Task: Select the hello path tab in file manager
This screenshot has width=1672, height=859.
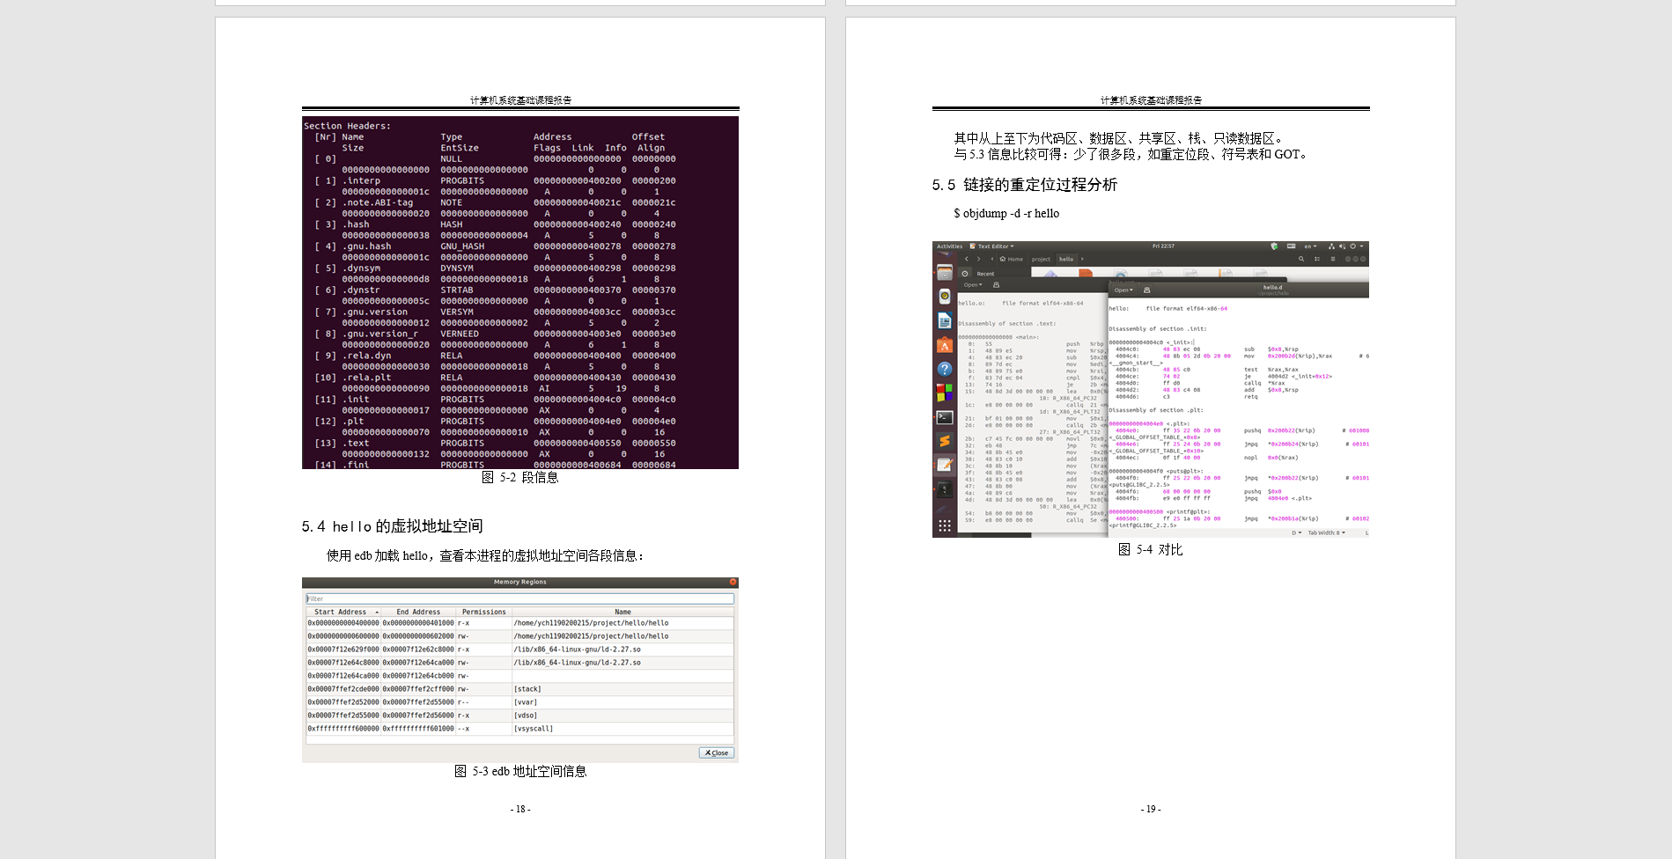Action: click(x=1066, y=259)
